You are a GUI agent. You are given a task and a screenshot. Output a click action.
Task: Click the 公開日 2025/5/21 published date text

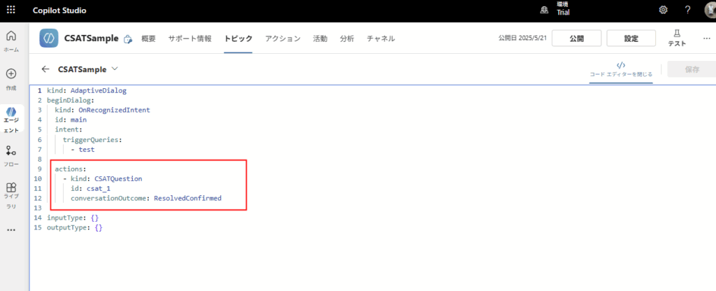(523, 38)
